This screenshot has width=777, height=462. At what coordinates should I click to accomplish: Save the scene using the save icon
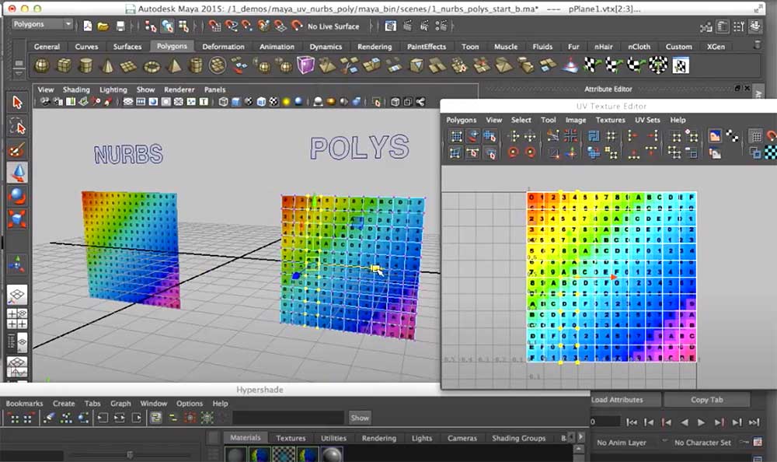click(118, 25)
